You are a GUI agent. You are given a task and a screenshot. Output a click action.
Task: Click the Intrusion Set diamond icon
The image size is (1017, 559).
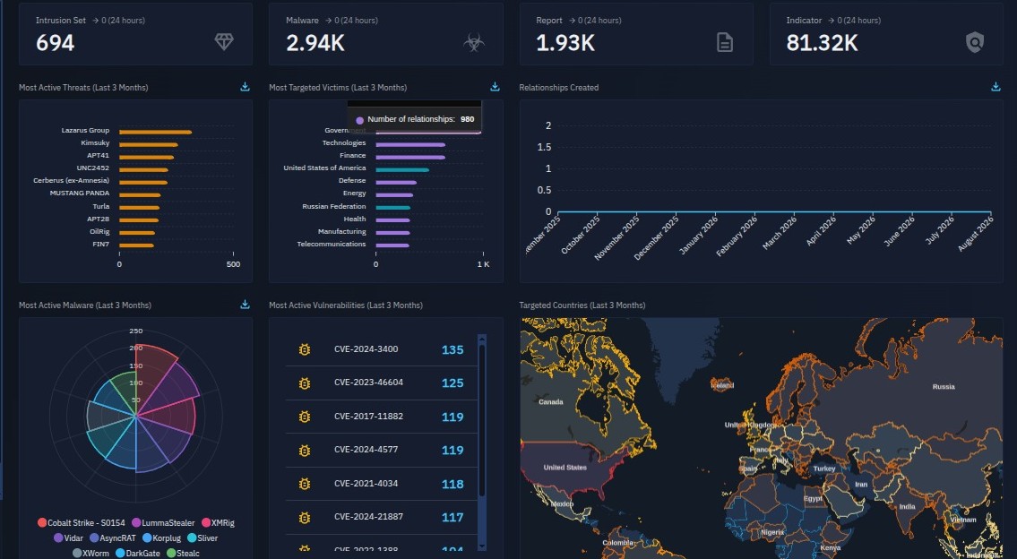click(x=224, y=42)
